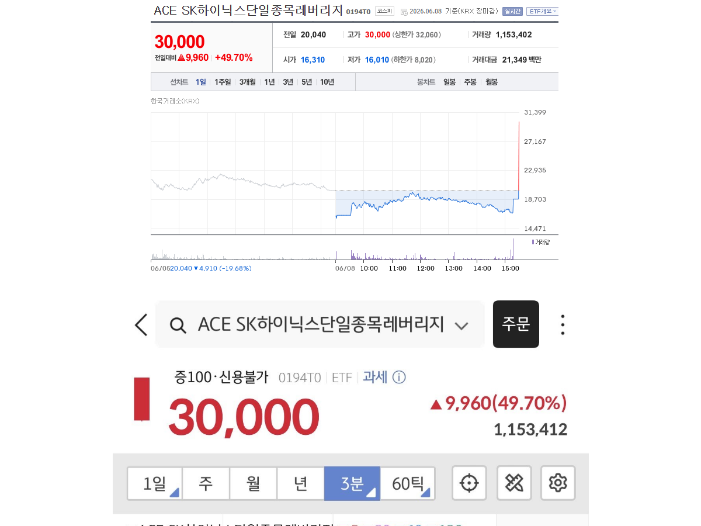Click the date calendar icon near 2026.06.08
Image resolution: width=701 pixels, height=526 pixels.
(404, 12)
